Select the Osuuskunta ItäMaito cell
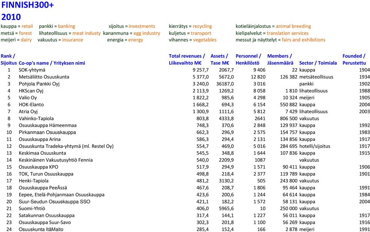This screenshot has height=232, width=370. pos(41,229)
